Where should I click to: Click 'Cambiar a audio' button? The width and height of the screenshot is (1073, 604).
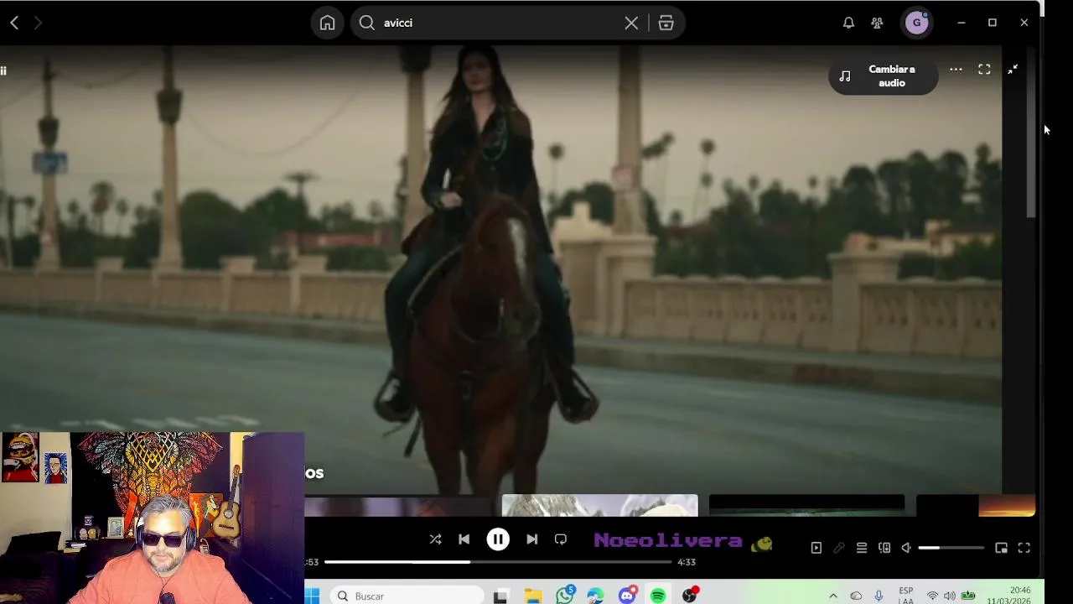click(x=883, y=76)
